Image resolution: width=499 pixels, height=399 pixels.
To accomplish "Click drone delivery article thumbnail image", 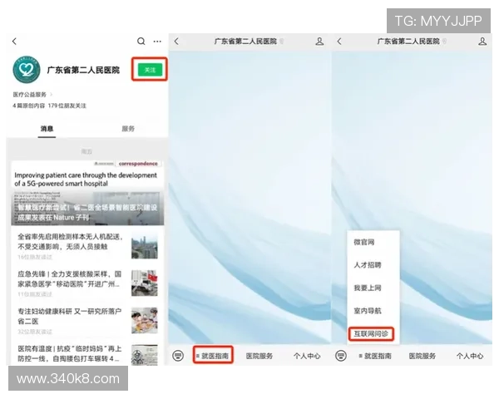I will tap(145, 246).
